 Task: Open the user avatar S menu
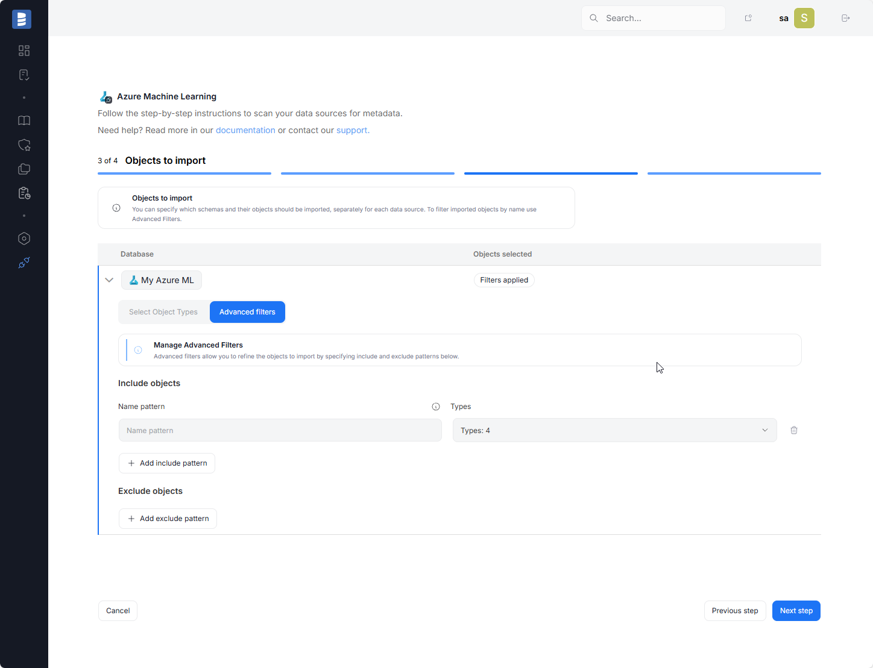tap(804, 18)
